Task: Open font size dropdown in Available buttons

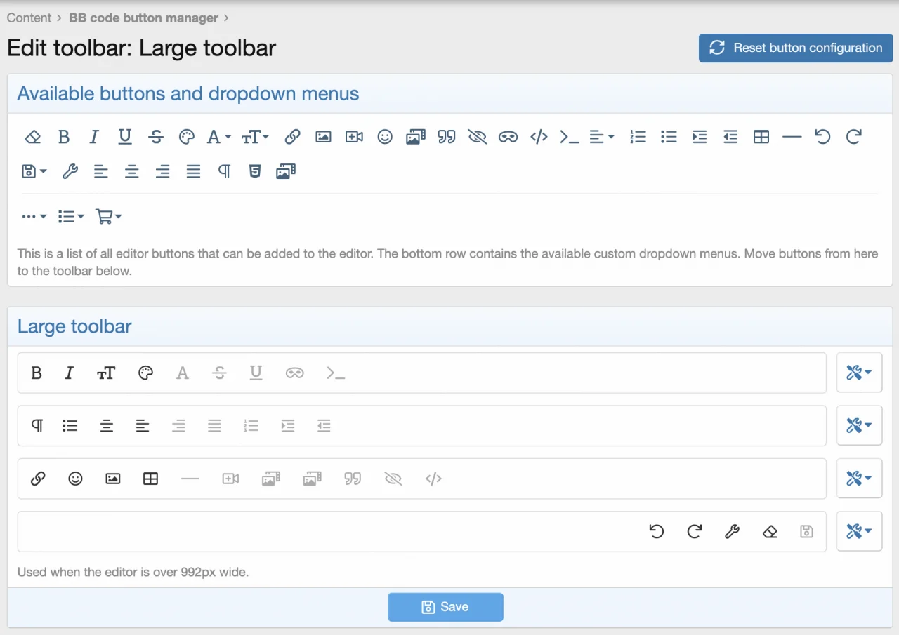Action: [x=255, y=138]
